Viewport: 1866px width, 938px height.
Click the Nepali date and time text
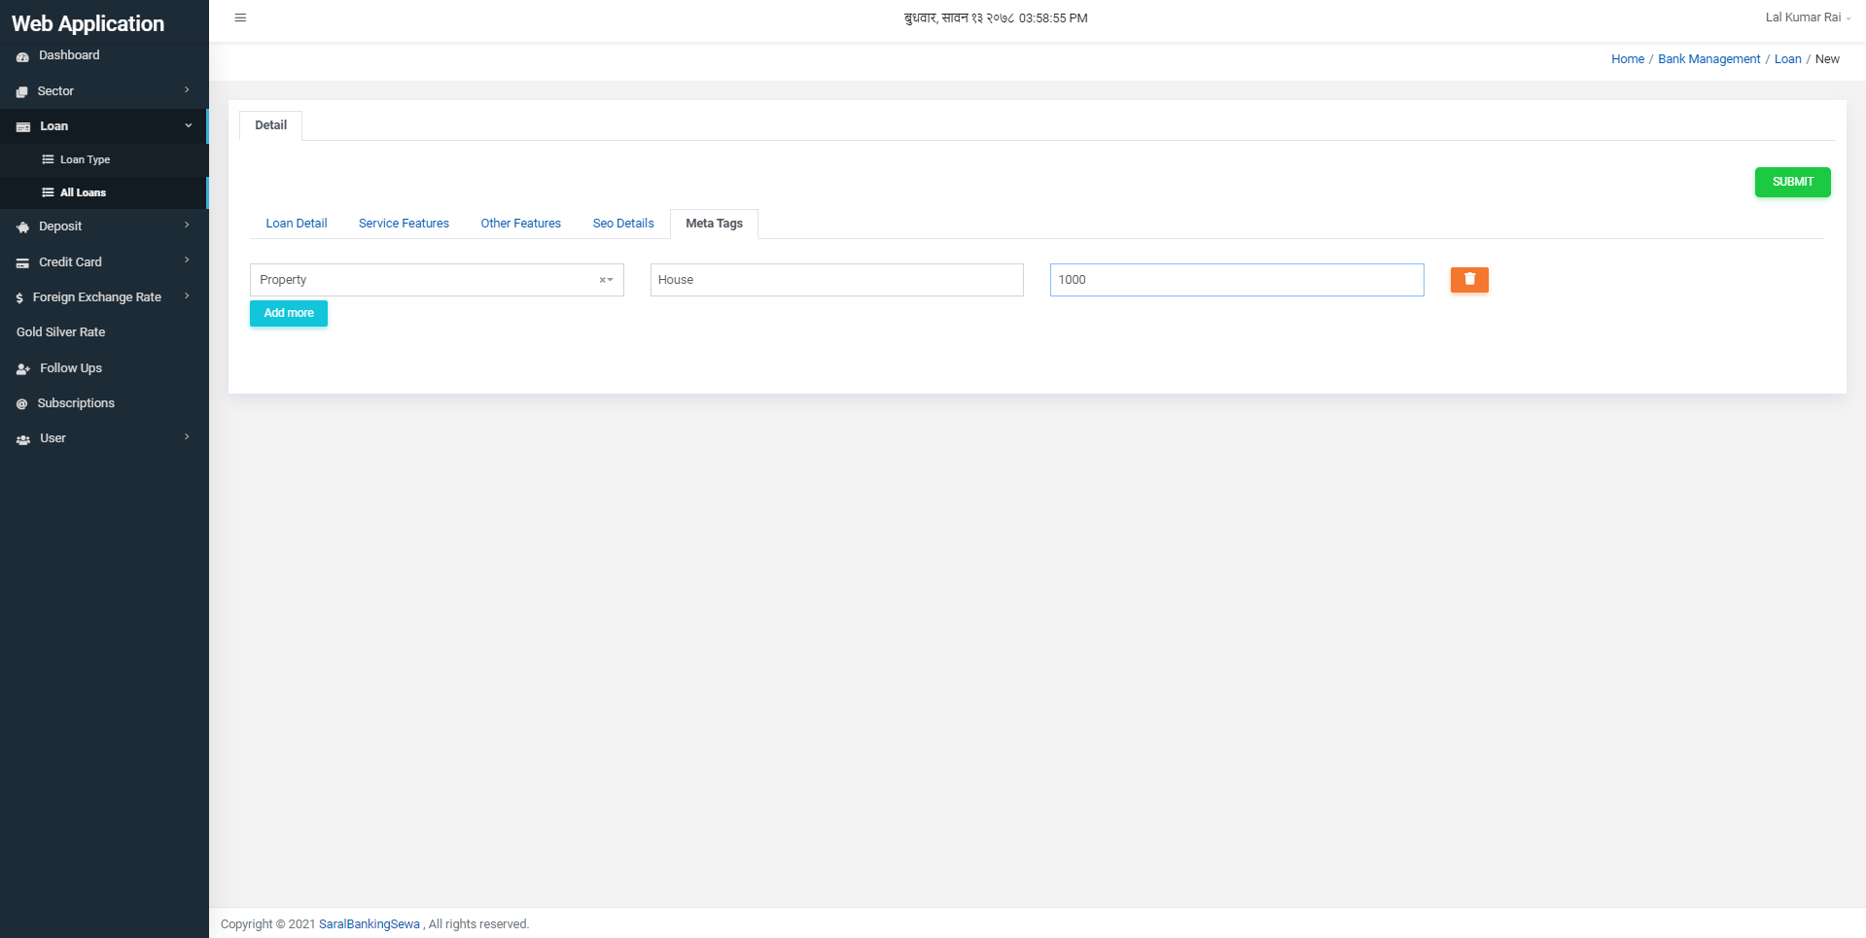coord(996,17)
